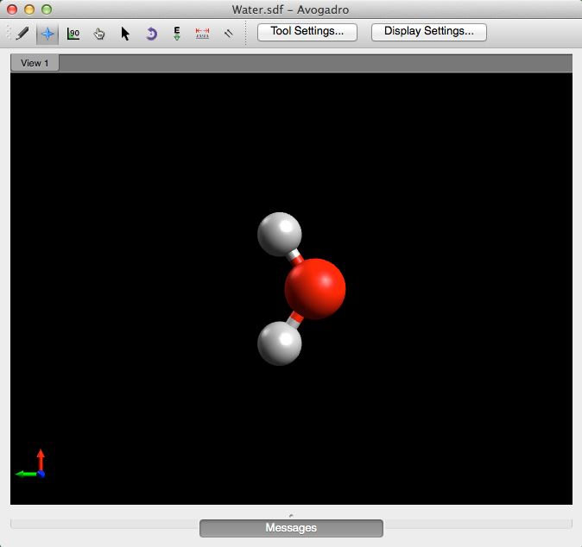Switch to the View 1 tab

(x=35, y=63)
